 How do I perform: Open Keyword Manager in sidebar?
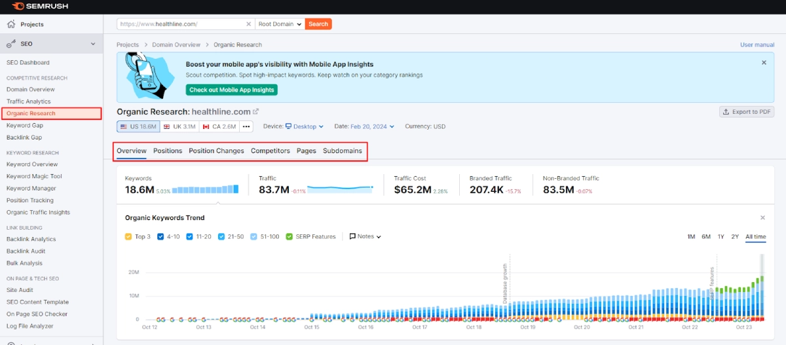click(31, 189)
